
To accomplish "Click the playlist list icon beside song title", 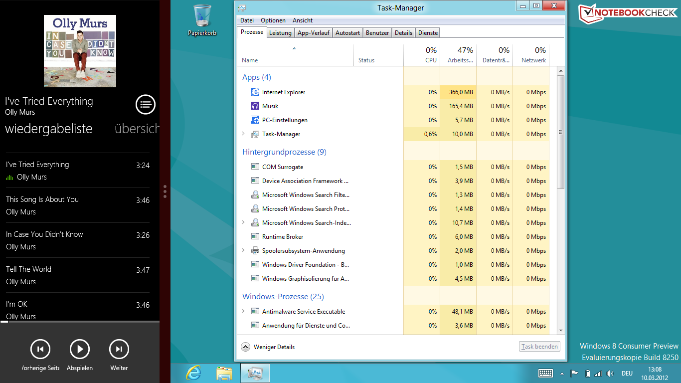I will click(x=146, y=105).
